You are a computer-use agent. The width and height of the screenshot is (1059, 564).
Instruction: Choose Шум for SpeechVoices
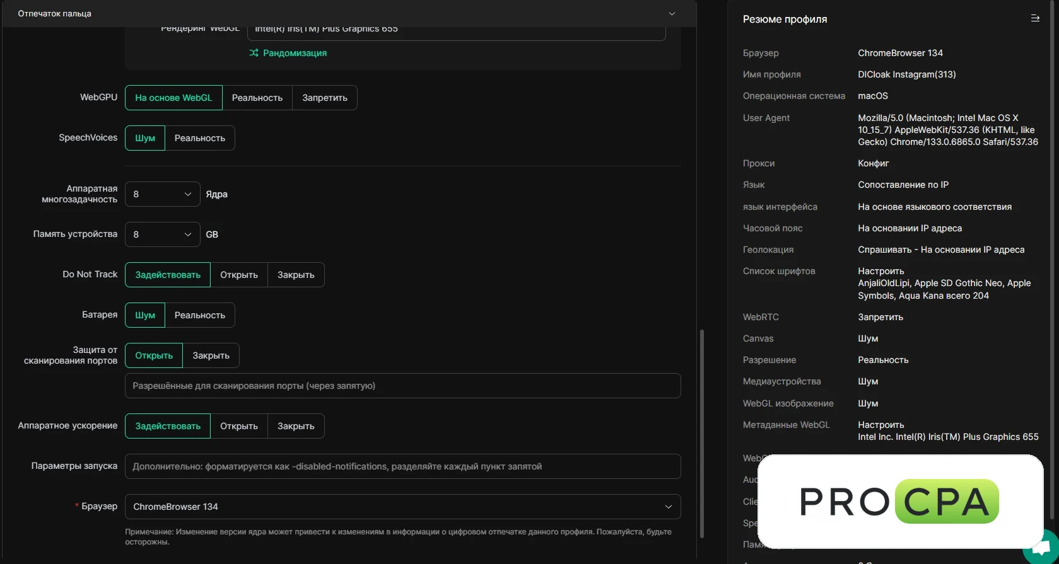click(x=145, y=138)
